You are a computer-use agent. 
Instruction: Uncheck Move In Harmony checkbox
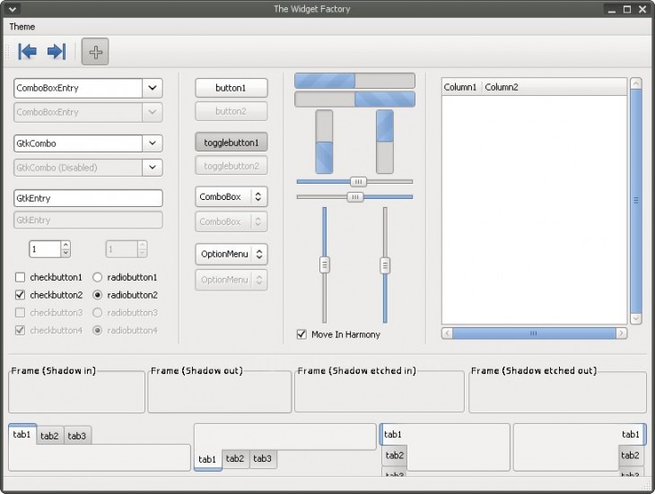click(x=301, y=334)
